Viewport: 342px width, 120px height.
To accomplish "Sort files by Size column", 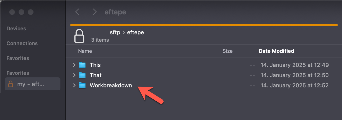I will 227,51.
